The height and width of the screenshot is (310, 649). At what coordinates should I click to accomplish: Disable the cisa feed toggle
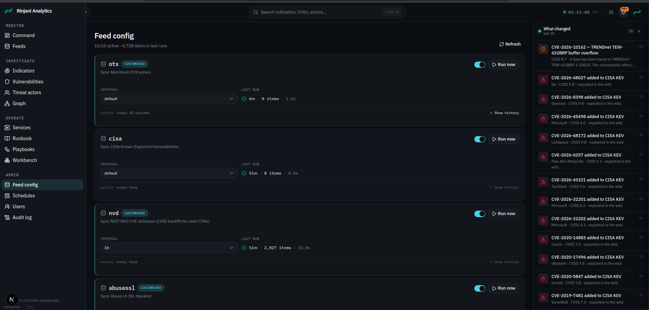pos(480,139)
